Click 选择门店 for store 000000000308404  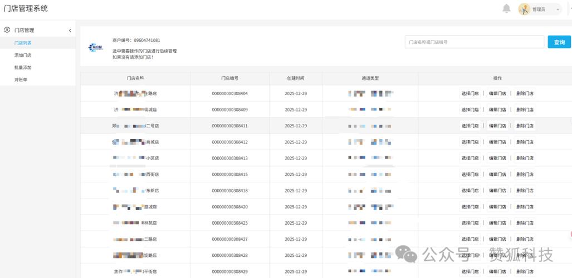pyautogui.click(x=470, y=93)
